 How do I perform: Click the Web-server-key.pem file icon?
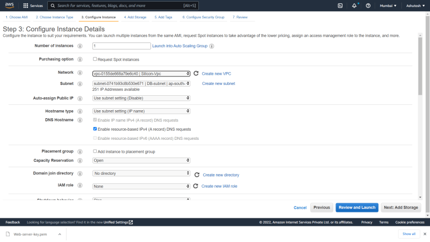tap(8, 234)
